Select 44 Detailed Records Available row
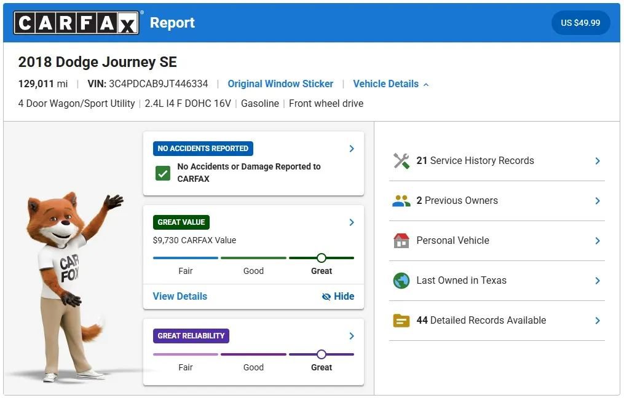The image size is (624, 398). pyautogui.click(x=497, y=321)
